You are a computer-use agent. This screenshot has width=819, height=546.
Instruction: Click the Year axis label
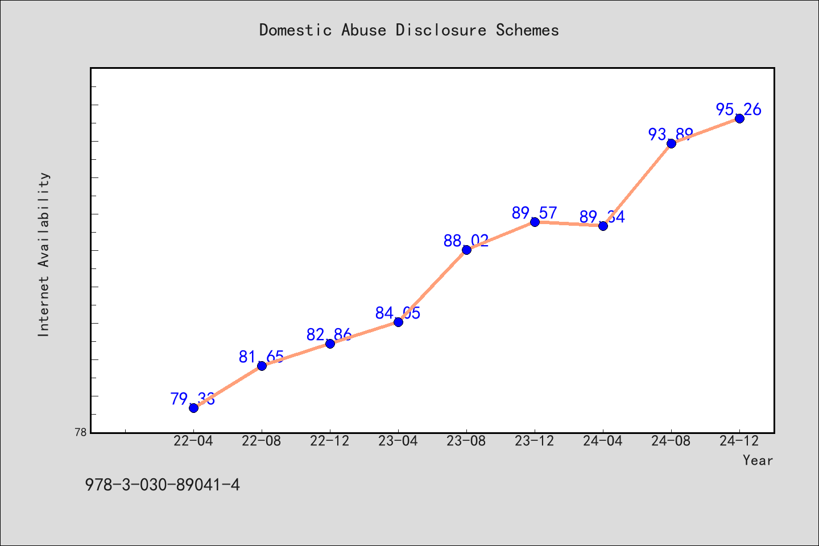point(758,460)
